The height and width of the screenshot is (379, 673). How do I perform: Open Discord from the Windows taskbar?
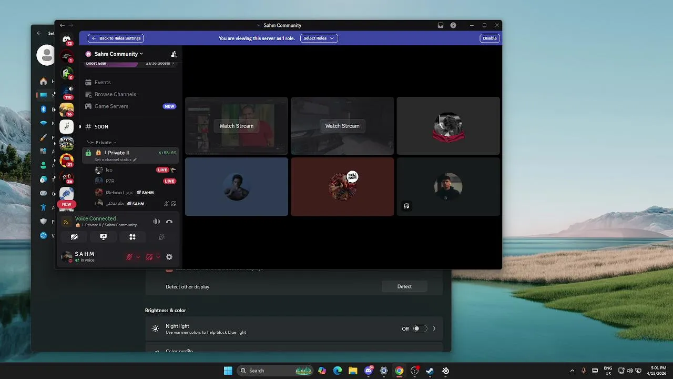point(369,371)
